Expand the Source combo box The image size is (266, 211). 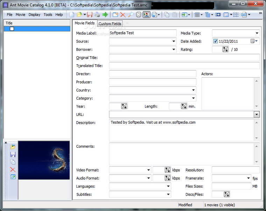174,41
